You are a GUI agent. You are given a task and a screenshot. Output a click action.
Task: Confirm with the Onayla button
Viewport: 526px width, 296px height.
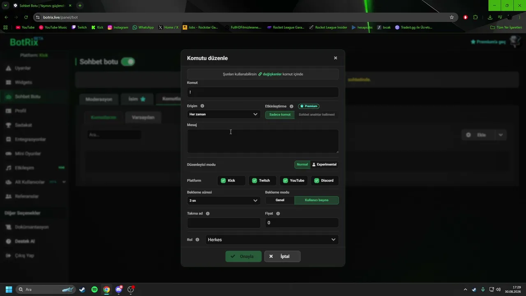[243, 257]
